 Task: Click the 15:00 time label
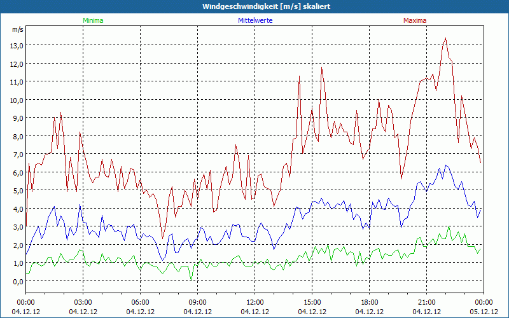coord(312,303)
